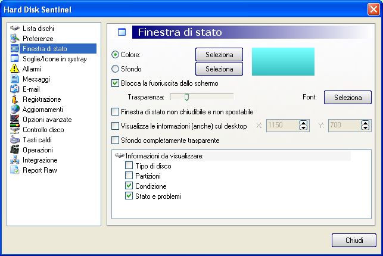Click disk icon next to Informazioni da visualizzare
The width and height of the screenshot is (383, 256).
[x=120, y=155]
